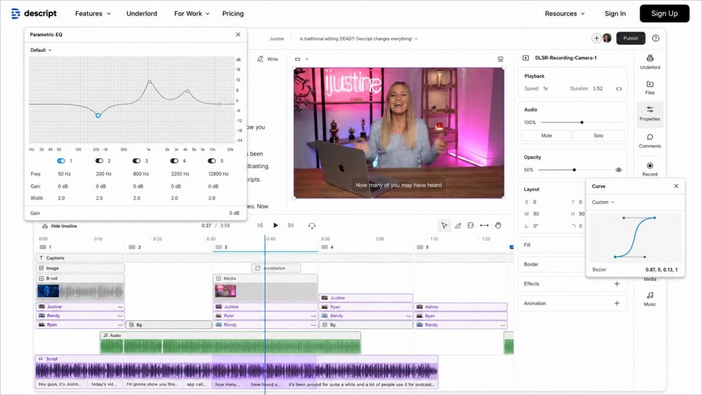Select the Annotation clip in timeline
This screenshot has width=702, height=395.
[x=276, y=268]
